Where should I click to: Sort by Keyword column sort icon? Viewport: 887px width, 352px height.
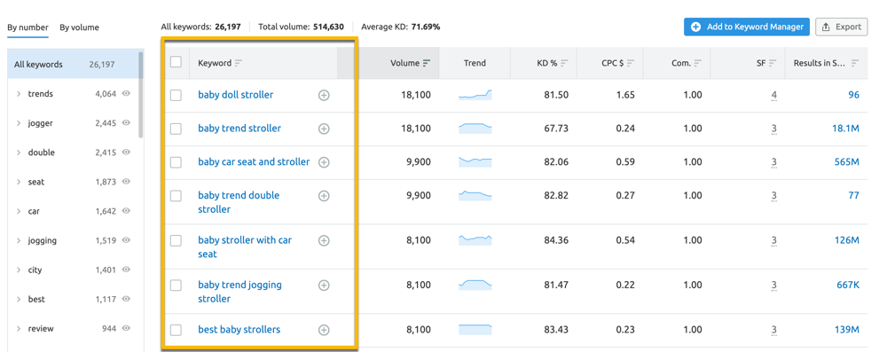pos(238,63)
